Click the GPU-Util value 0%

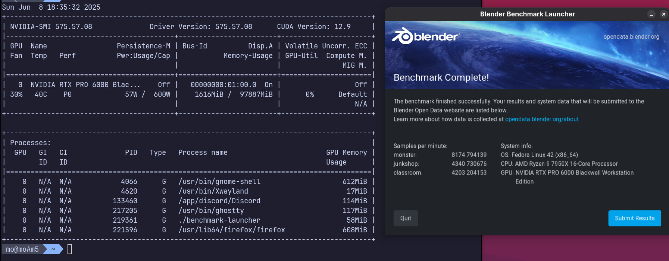click(x=310, y=94)
